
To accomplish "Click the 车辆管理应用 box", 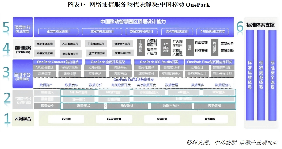I will [x=45, y=44].
